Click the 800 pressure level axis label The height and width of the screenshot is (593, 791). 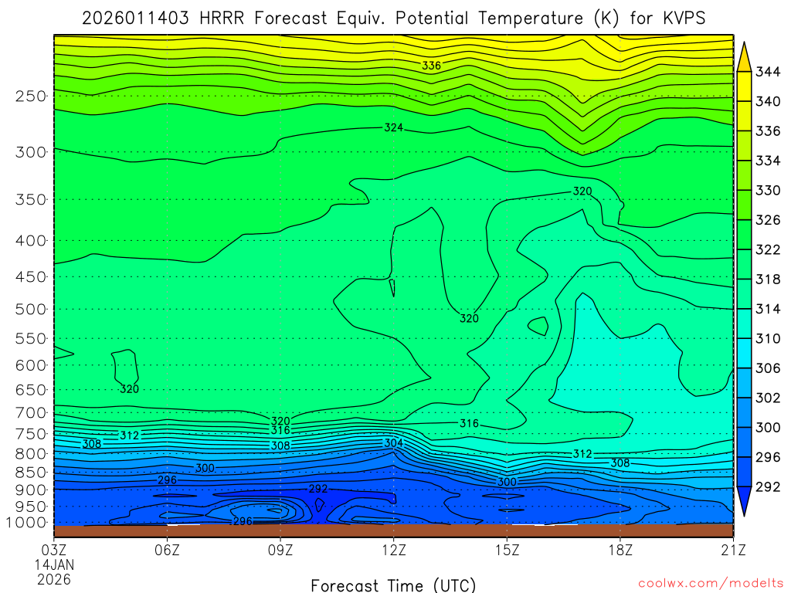(31, 454)
